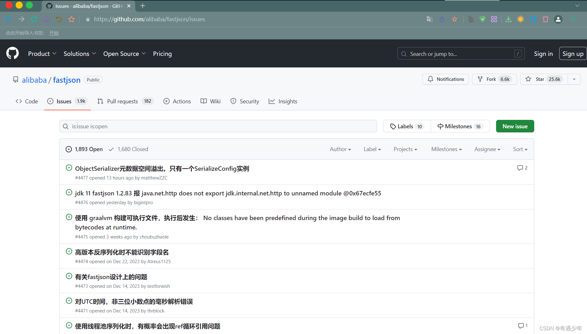Open the Sort dropdown
The width and height of the screenshot is (587, 334).
pyautogui.click(x=520, y=149)
